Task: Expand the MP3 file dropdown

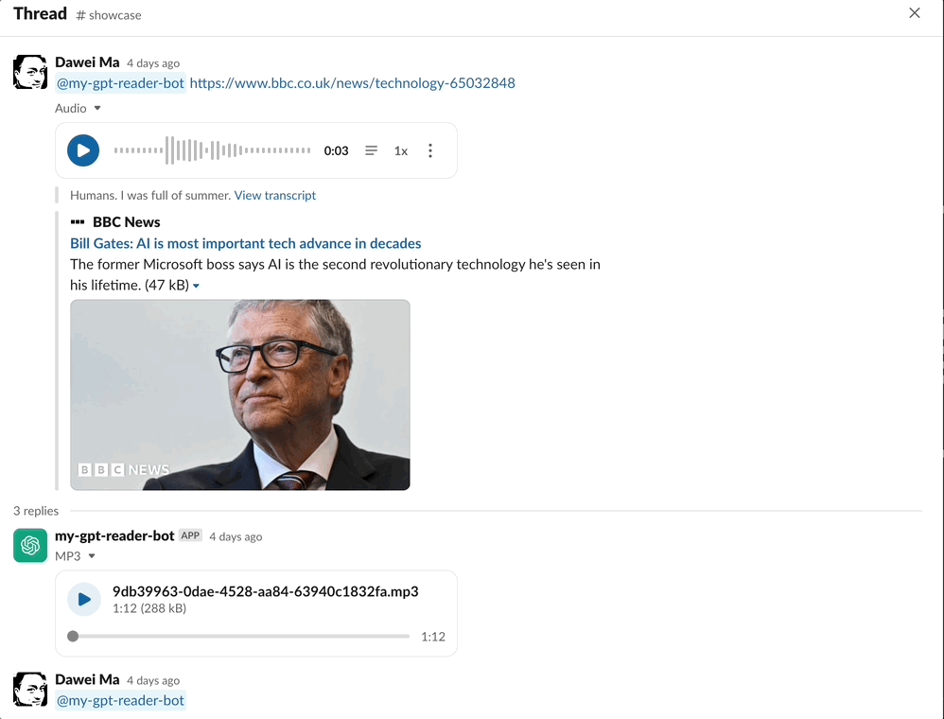Action: click(x=92, y=556)
